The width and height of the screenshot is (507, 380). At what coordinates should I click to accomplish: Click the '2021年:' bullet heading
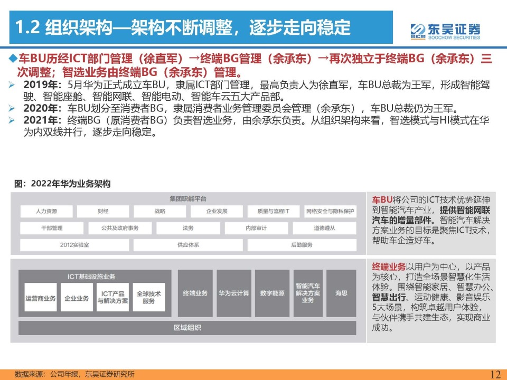point(42,120)
